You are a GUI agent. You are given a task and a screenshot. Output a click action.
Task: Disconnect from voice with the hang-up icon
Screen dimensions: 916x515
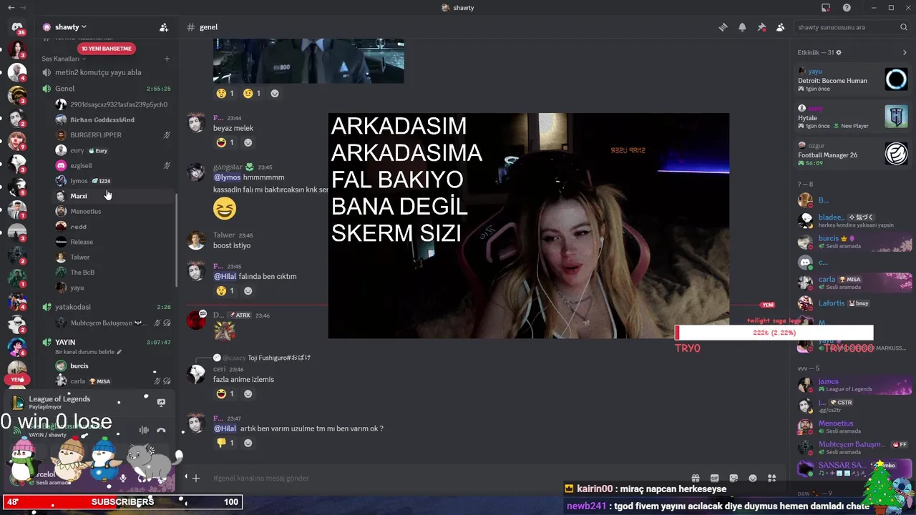161,430
